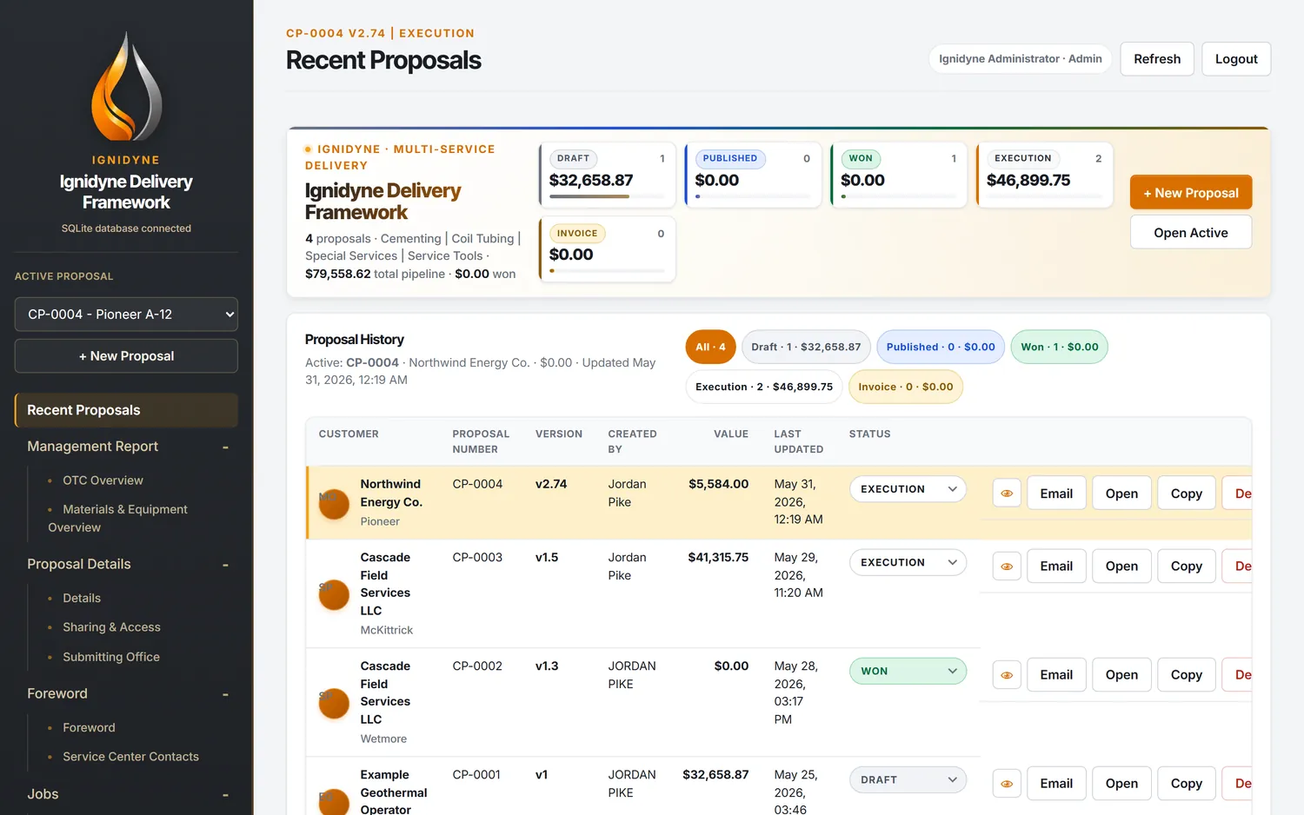Email the CP-0004 proposal
Image resolution: width=1304 pixels, height=815 pixels.
[1056, 494]
